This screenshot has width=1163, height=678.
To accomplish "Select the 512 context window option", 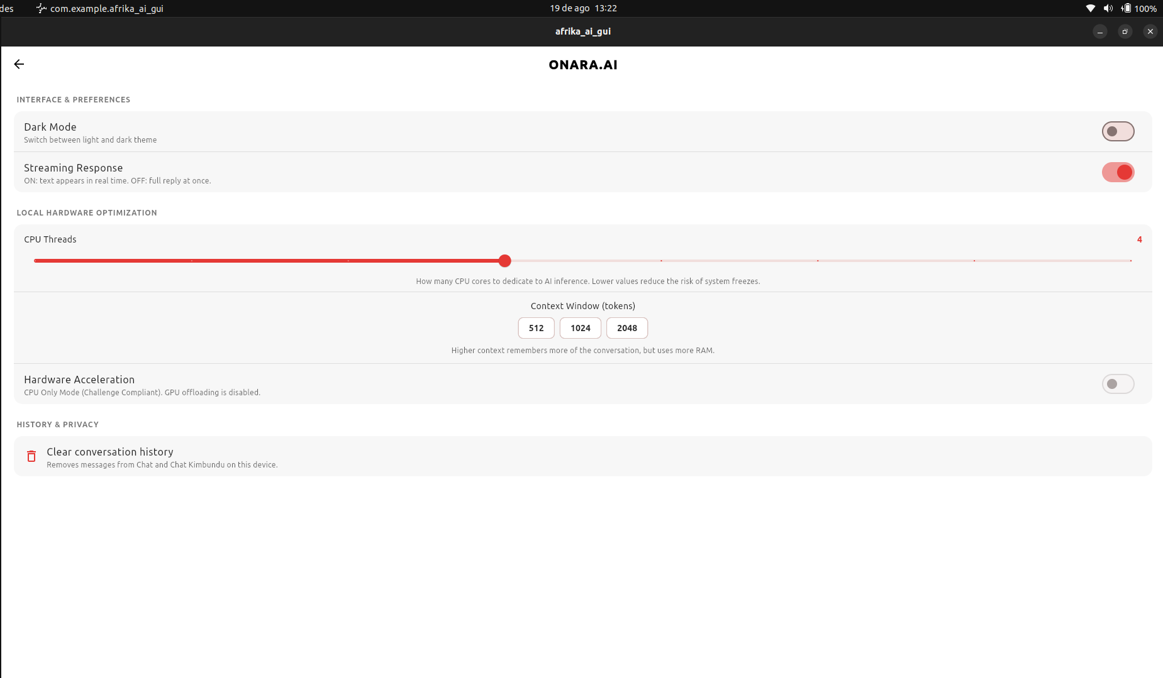I will coord(536,328).
